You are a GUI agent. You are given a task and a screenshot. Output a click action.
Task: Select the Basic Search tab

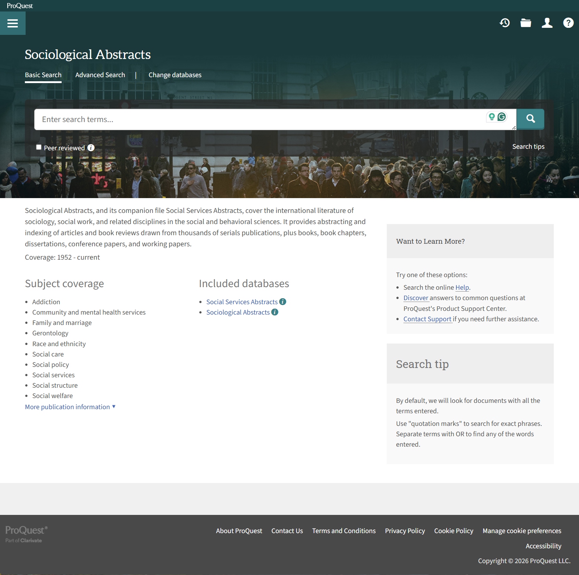pos(43,75)
